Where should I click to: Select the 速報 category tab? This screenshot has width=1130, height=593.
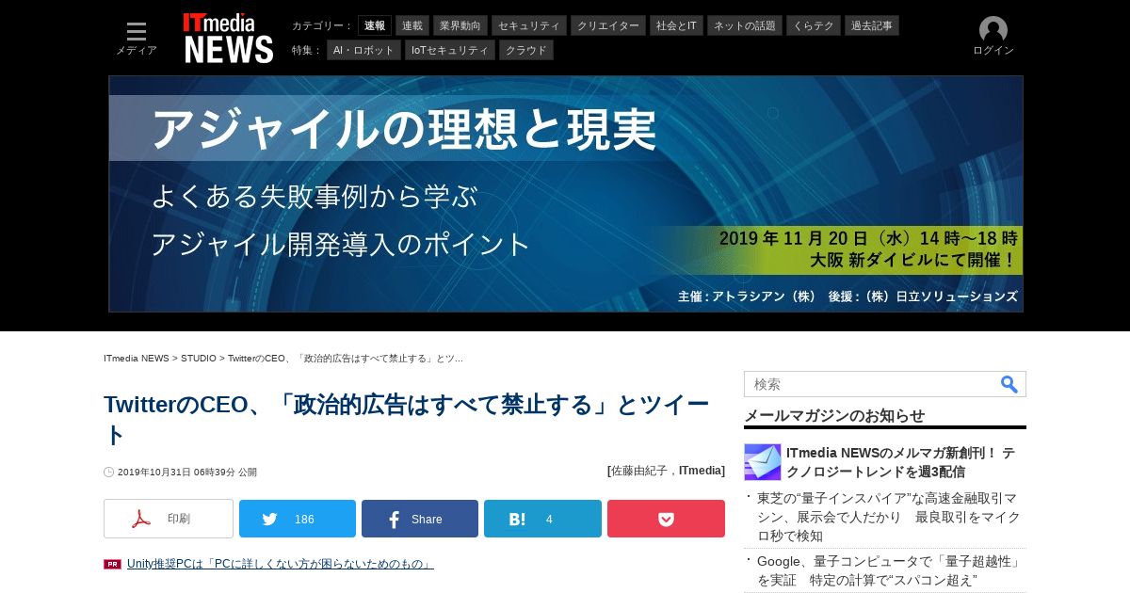pos(375,25)
